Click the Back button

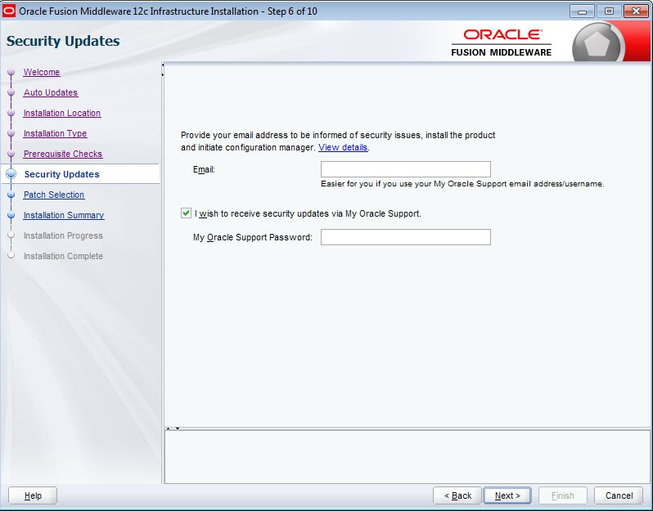pos(457,495)
